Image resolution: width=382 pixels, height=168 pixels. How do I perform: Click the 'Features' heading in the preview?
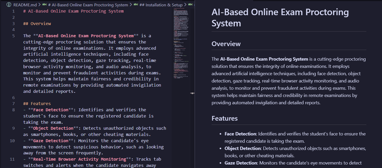click(225, 119)
